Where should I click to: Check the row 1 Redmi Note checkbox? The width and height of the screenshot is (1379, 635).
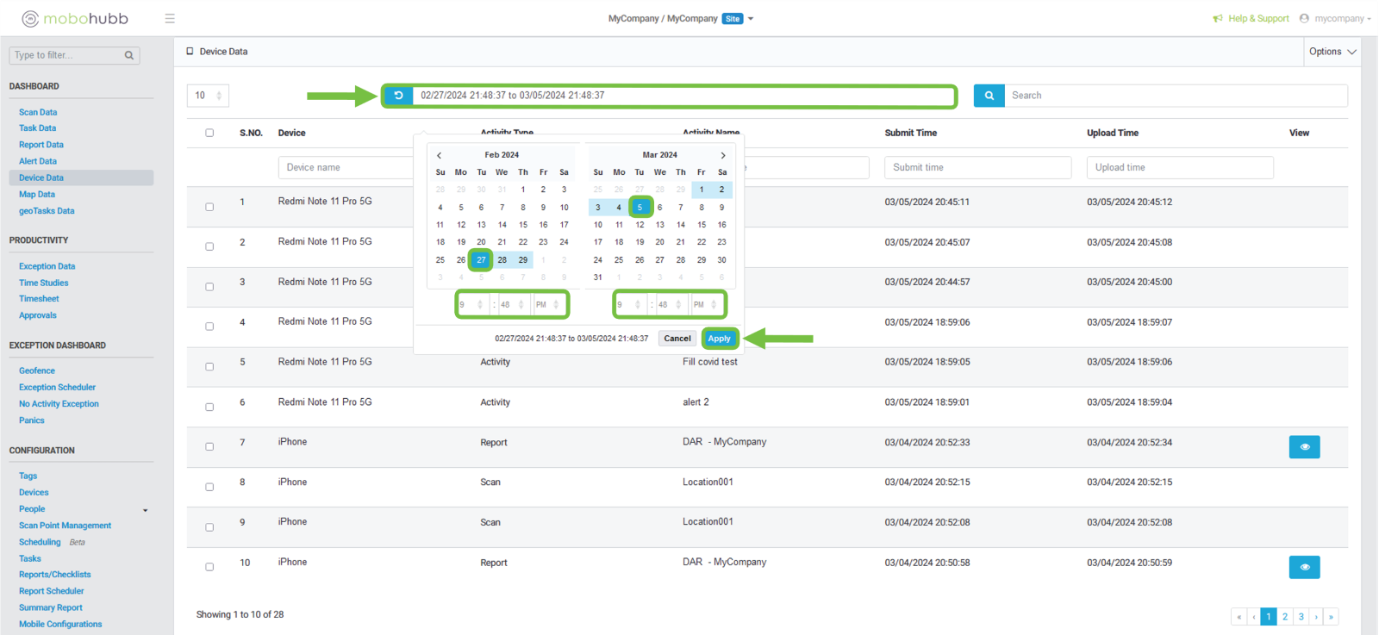point(209,207)
